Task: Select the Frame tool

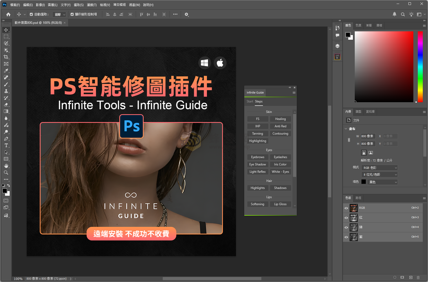Action: coord(6,64)
